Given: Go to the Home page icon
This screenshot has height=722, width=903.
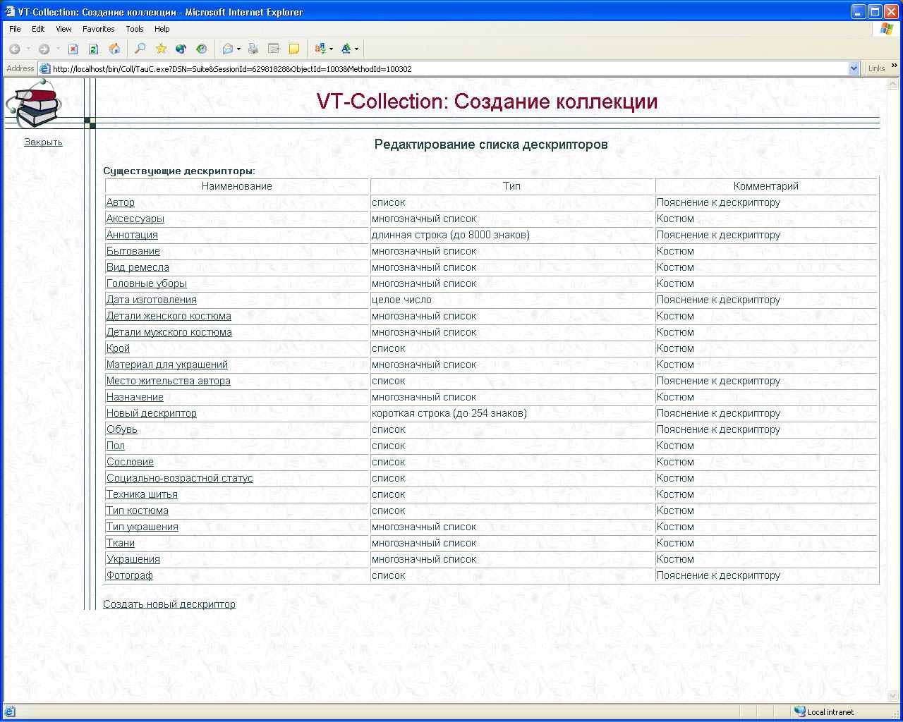Looking at the screenshot, I should coord(114,49).
